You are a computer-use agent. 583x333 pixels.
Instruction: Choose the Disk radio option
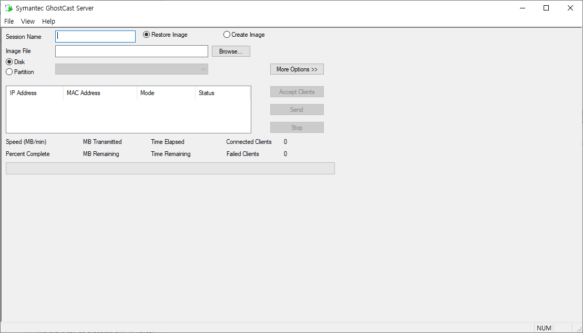[x=16, y=61]
